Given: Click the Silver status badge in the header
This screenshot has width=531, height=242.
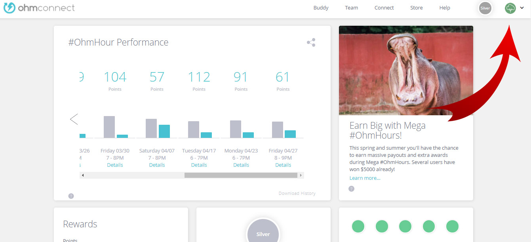Looking at the screenshot, I should tap(485, 8).
